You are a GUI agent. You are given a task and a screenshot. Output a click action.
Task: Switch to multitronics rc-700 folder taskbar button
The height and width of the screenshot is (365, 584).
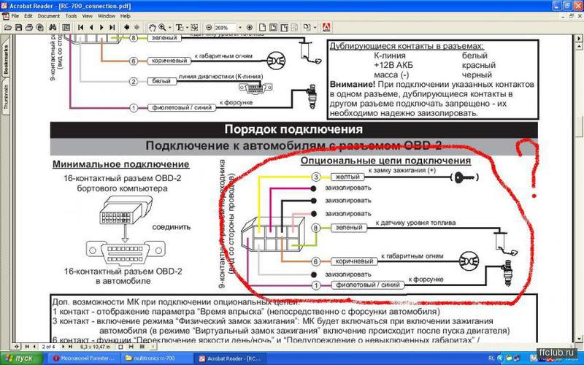point(157,358)
